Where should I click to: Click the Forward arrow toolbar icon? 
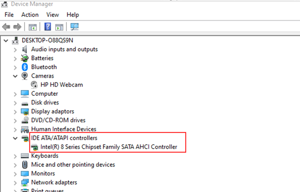(17, 27)
